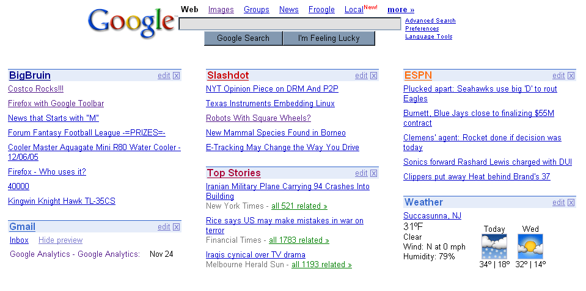Edit the Weather module settings

(559, 203)
